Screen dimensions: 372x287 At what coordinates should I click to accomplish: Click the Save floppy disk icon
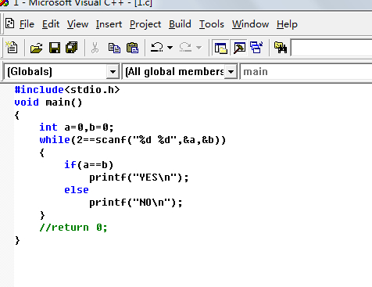55,48
